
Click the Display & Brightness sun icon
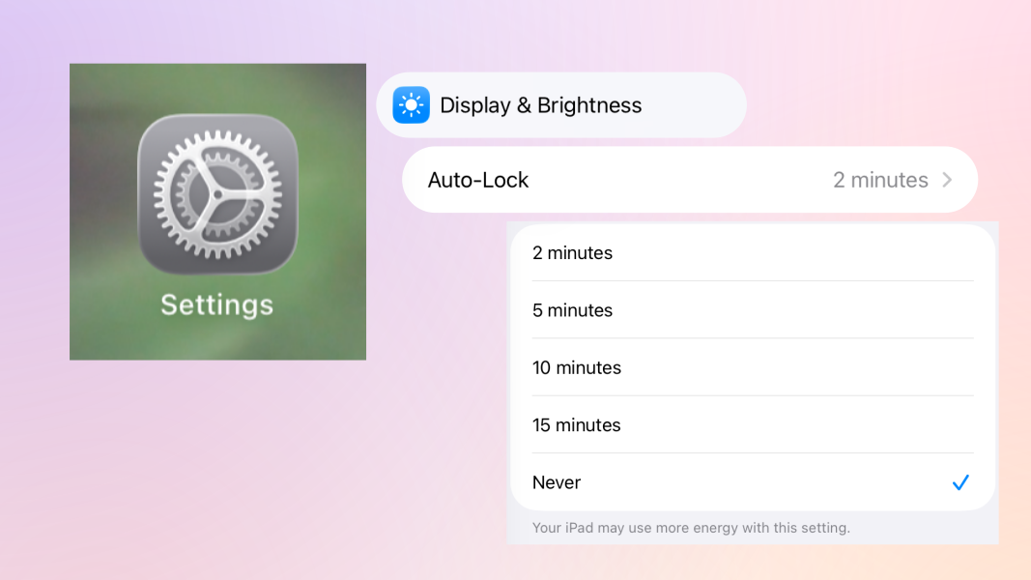(411, 104)
